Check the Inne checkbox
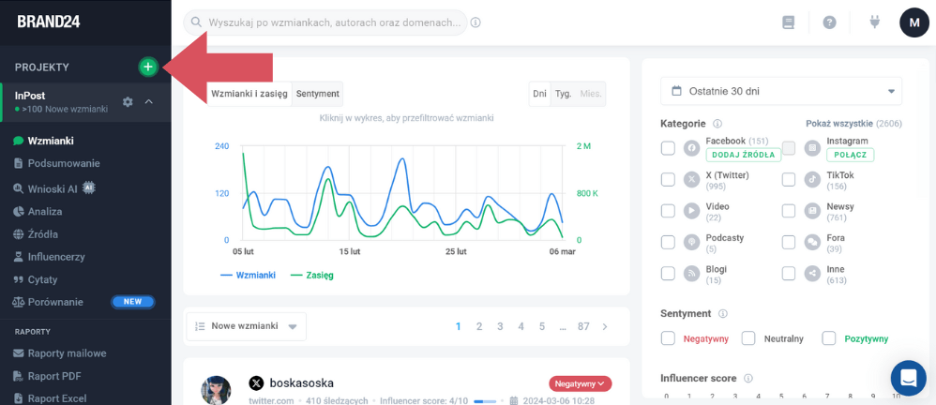 pos(789,273)
